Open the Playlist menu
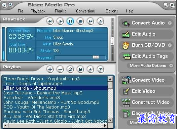 (x=60, y=11)
